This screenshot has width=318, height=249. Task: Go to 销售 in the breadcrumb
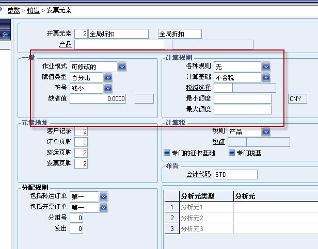pos(33,10)
